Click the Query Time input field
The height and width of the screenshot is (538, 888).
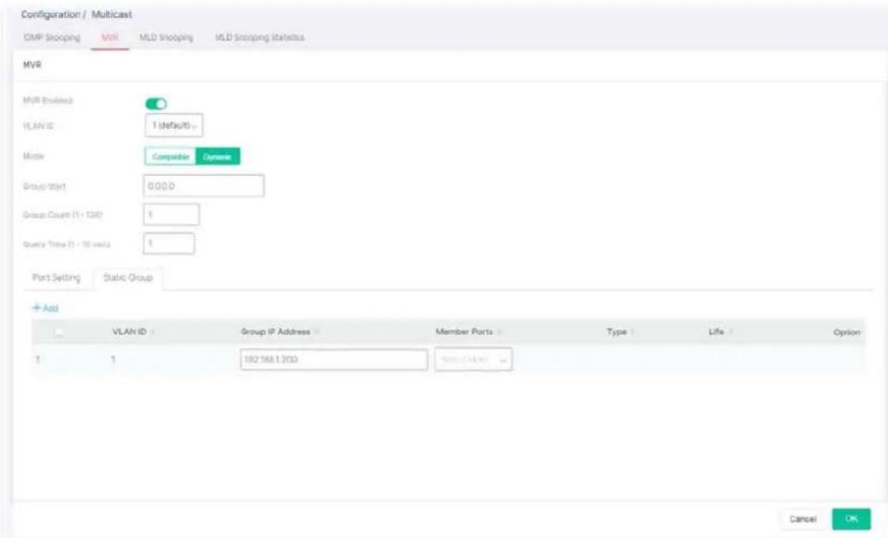tap(170, 243)
